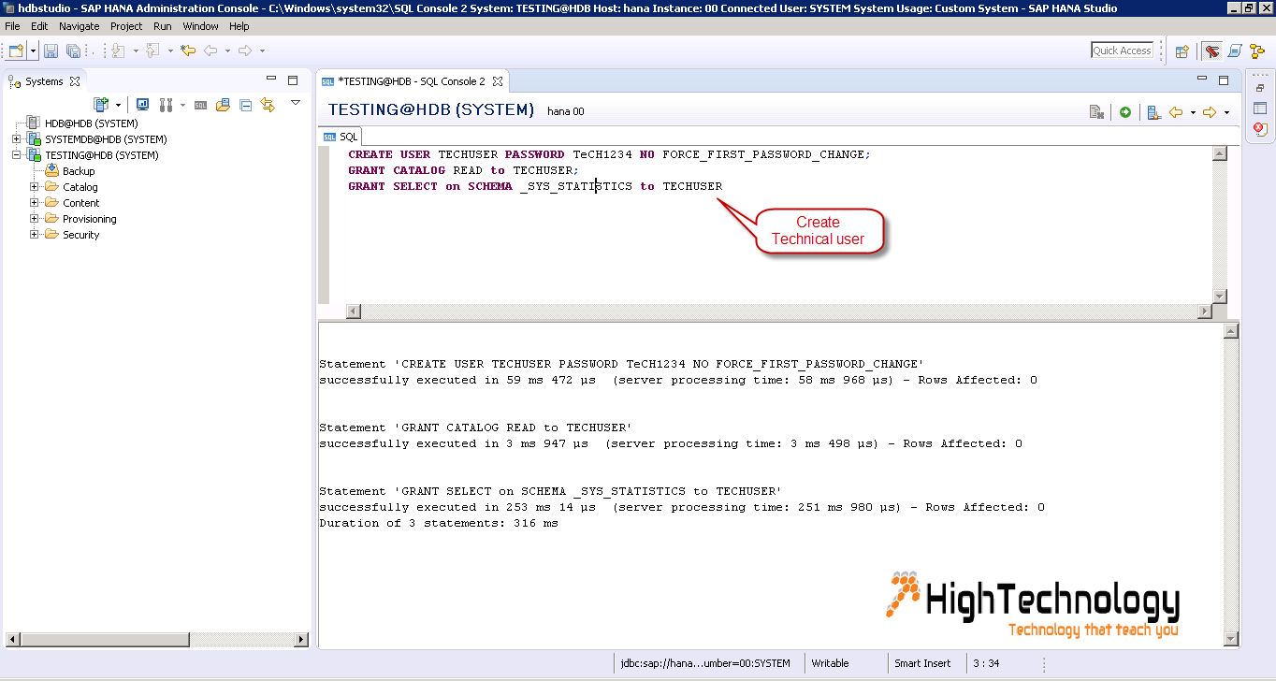This screenshot has height=681, width=1276.
Task: Open the New wizard dropdown arrow
Action: point(34,51)
